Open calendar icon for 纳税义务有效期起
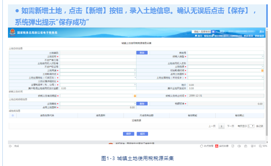The image size is (271, 166). (135, 96)
